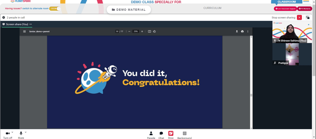Open the site hamburger menu

306,1
